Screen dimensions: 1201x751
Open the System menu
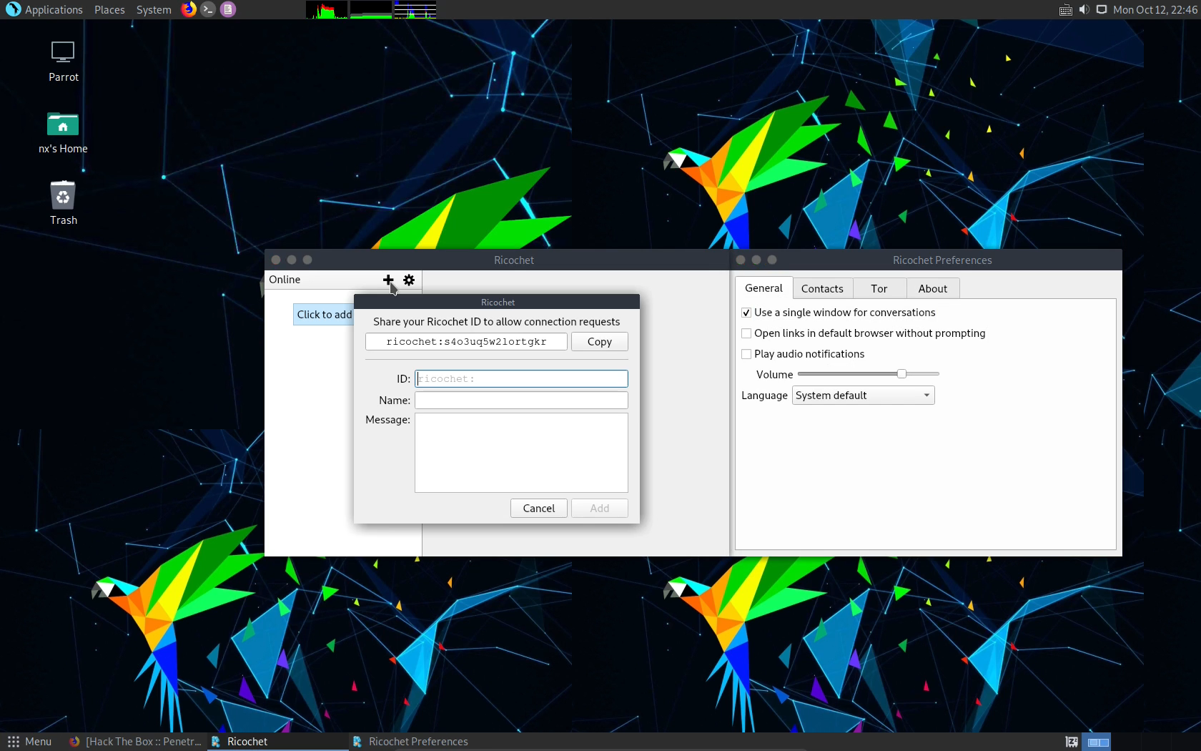[x=154, y=9]
